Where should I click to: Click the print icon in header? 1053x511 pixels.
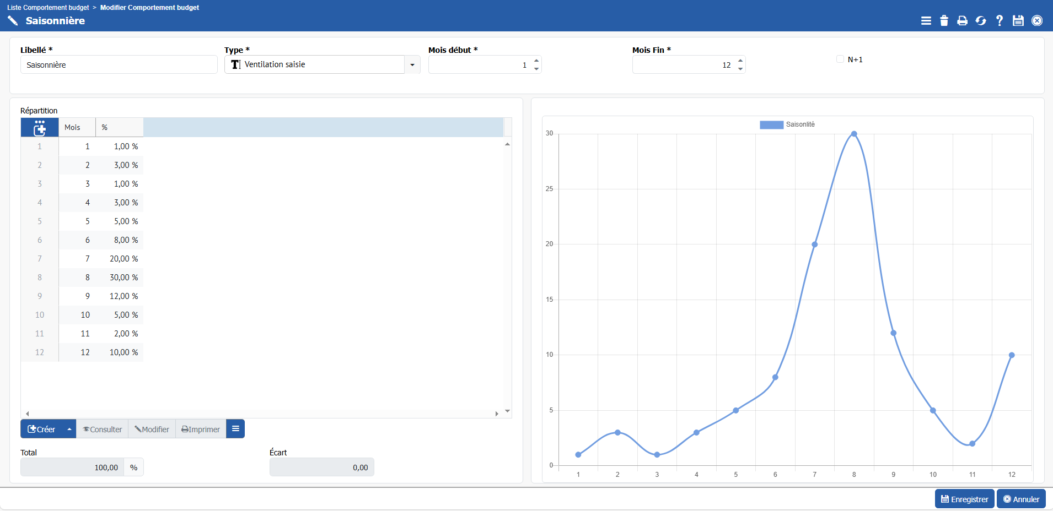click(962, 21)
